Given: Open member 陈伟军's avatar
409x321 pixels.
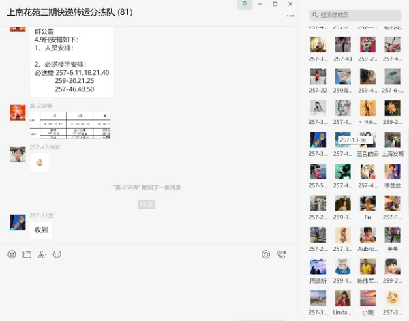Looking at the screenshot, I should [367, 267].
